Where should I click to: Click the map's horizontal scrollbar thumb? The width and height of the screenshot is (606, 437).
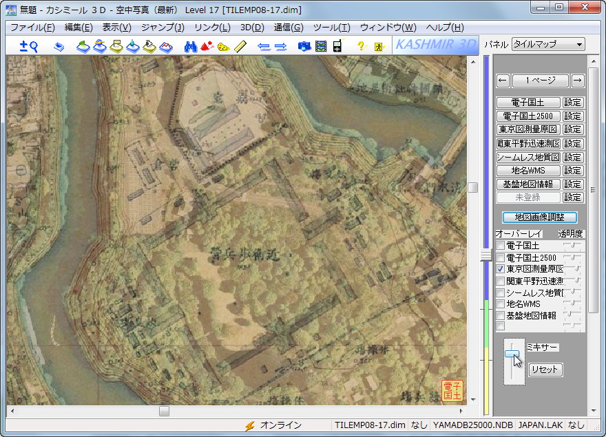coord(164,411)
